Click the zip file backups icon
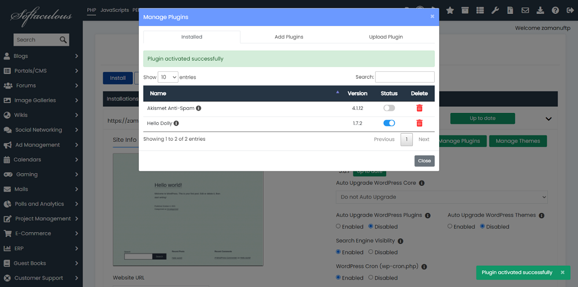The image size is (578, 287). tap(510, 10)
